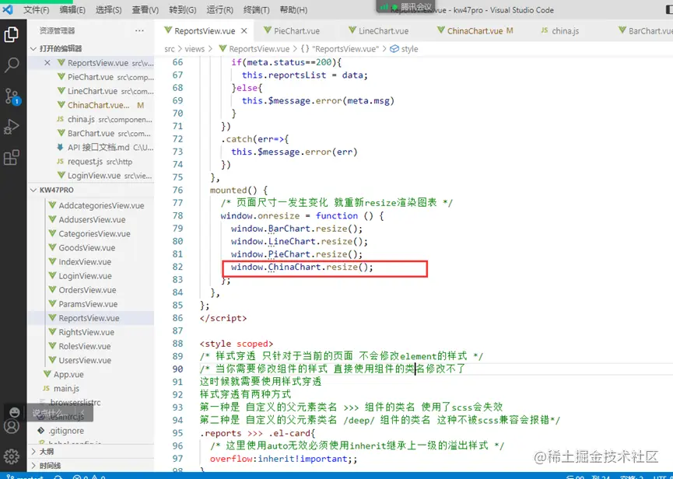Open AddcategoriesView.vue in file tree
The height and width of the screenshot is (479, 673).
point(90,206)
